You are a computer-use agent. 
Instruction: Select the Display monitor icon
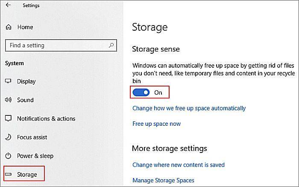pos(8,81)
